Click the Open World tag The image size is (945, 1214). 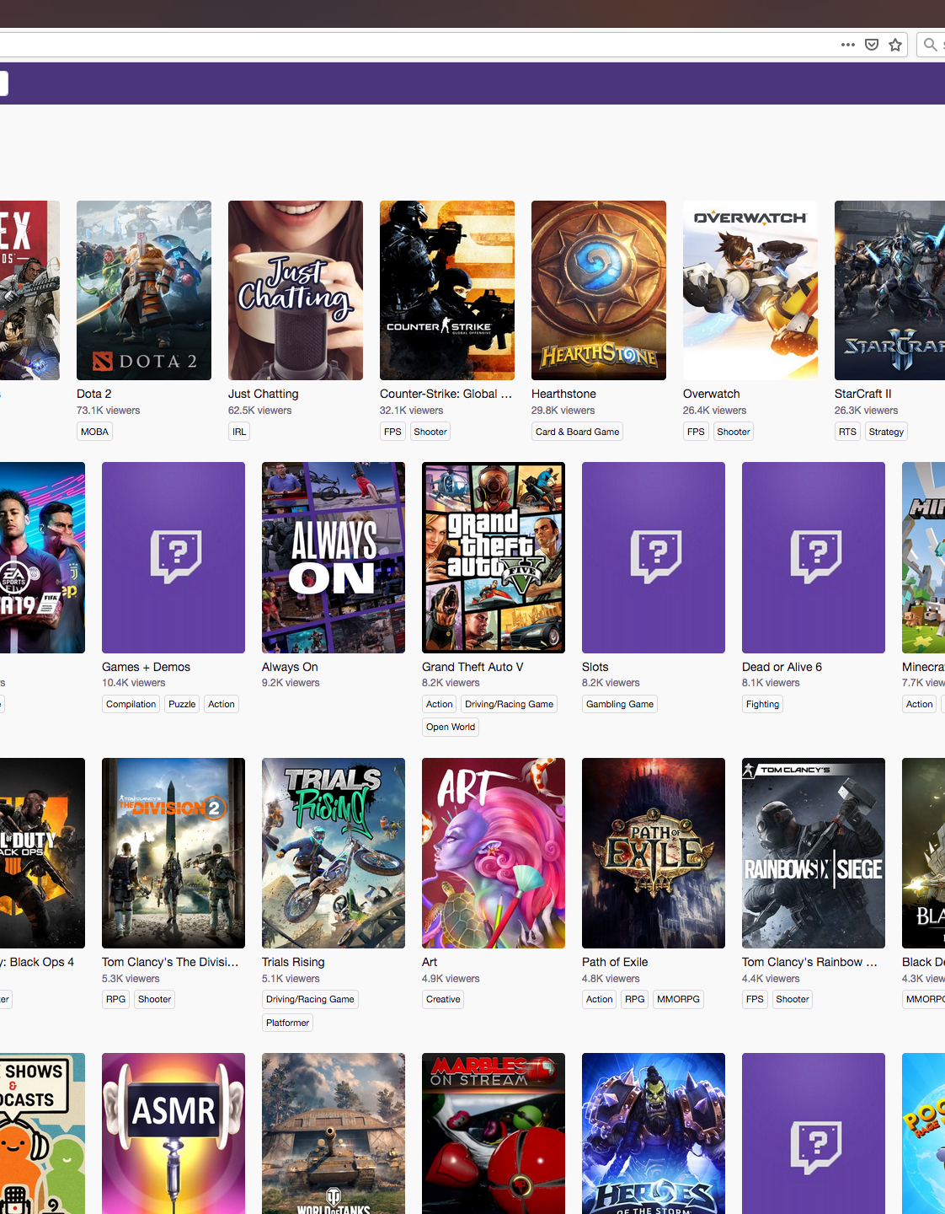[451, 727]
